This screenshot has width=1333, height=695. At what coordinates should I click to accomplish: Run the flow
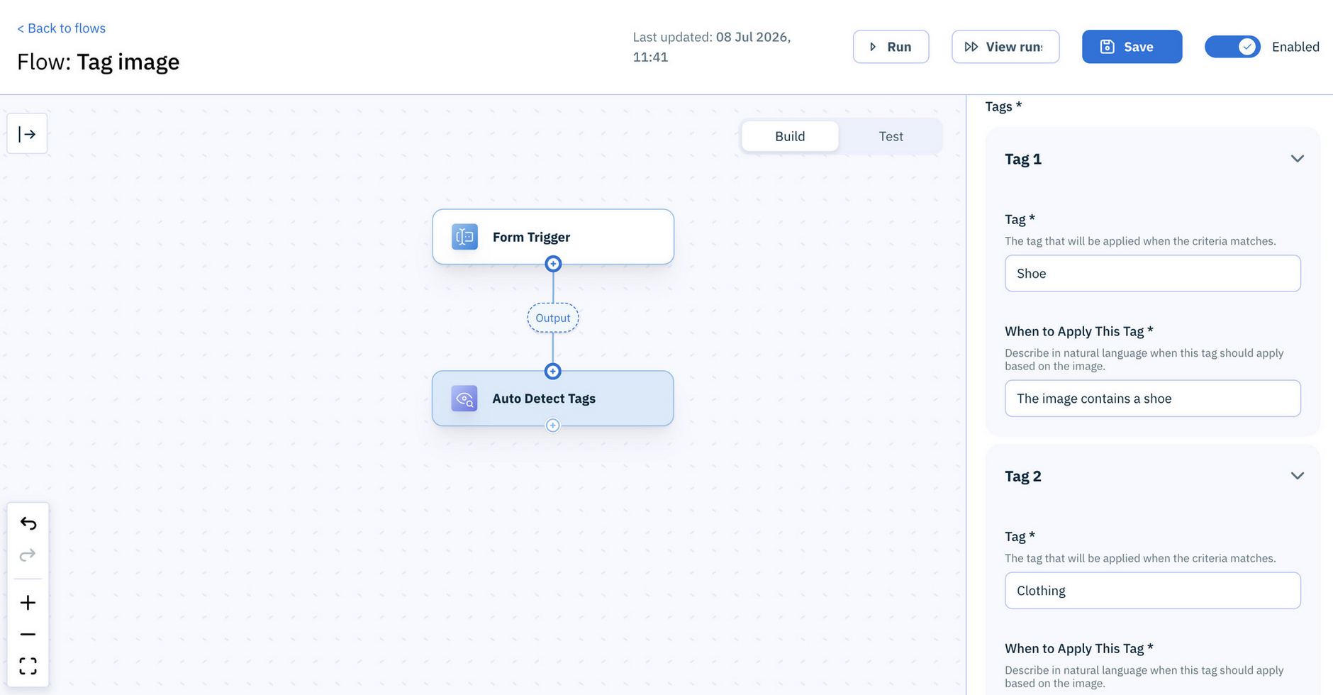(x=891, y=47)
